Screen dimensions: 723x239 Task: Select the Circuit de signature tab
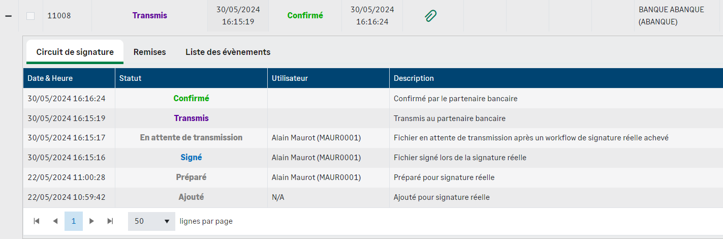click(75, 52)
